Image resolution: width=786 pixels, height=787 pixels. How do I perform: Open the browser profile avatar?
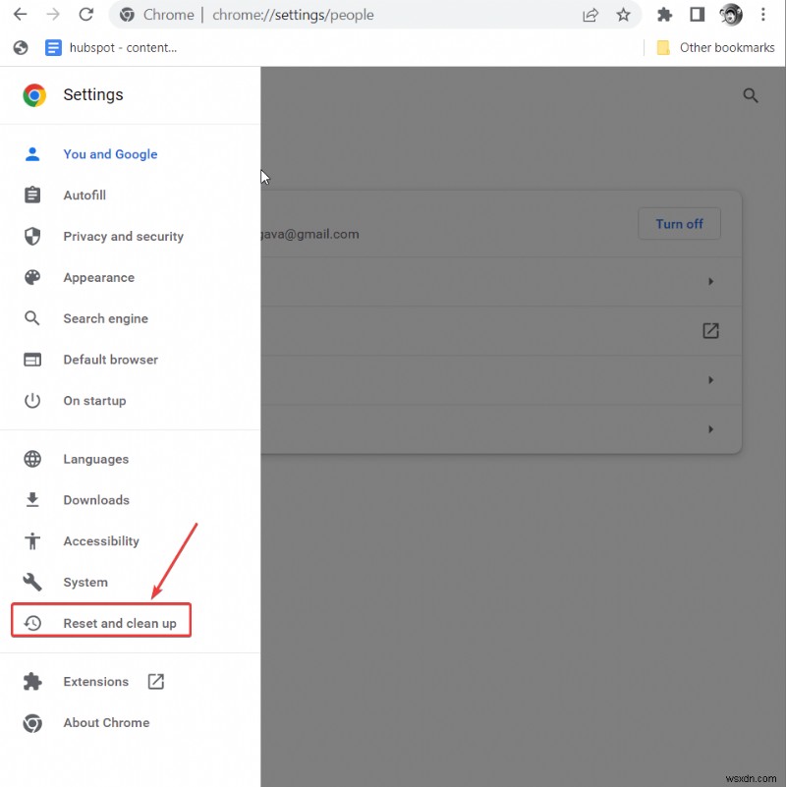click(x=731, y=15)
